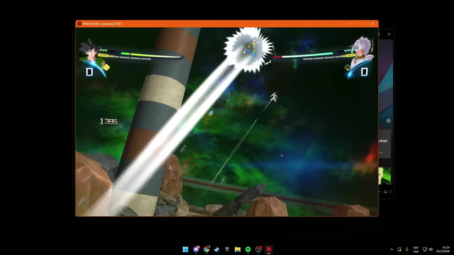The width and height of the screenshot is (454, 255).
Task: Open Discord from the taskbar
Action: pos(196,249)
